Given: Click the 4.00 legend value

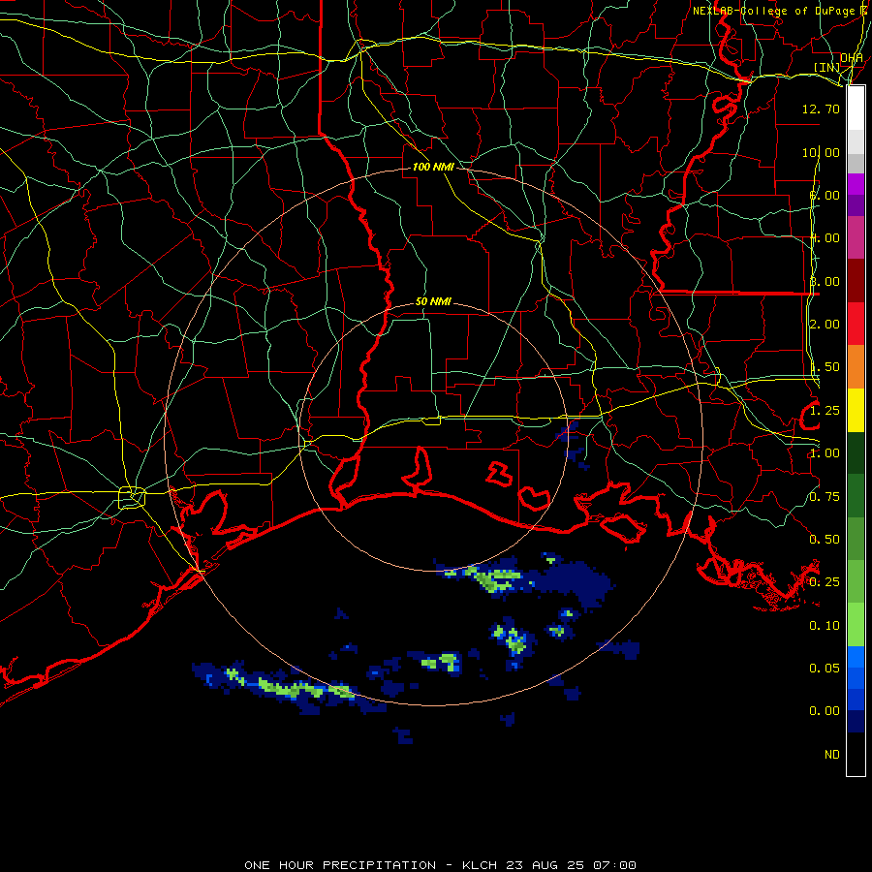Looking at the screenshot, I should pos(825,238).
